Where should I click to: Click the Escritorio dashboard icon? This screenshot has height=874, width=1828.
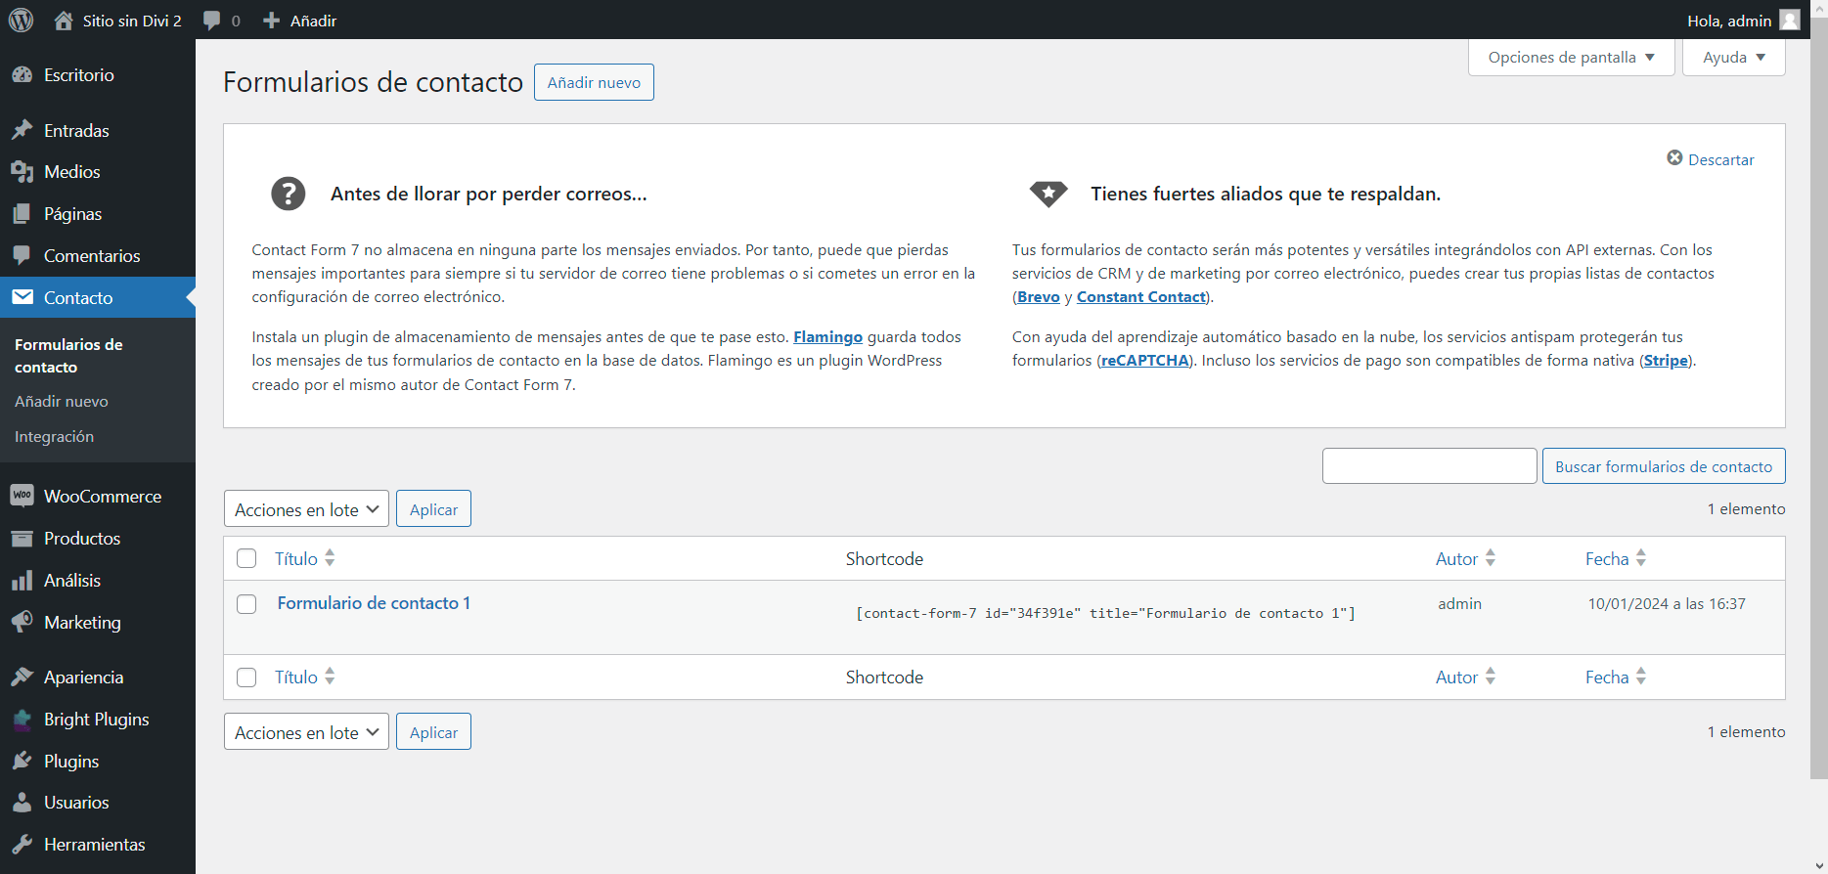pyautogui.click(x=22, y=75)
